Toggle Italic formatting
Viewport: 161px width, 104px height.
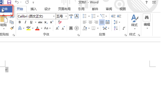[25, 22]
